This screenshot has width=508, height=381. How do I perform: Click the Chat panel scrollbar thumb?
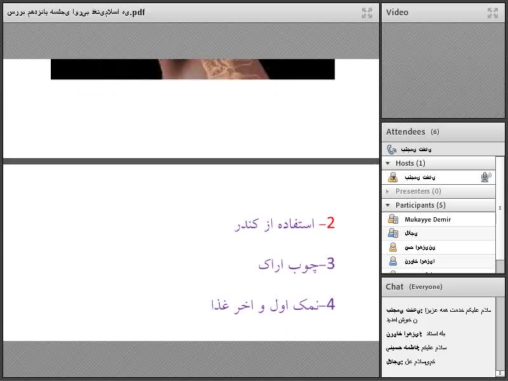500,373
